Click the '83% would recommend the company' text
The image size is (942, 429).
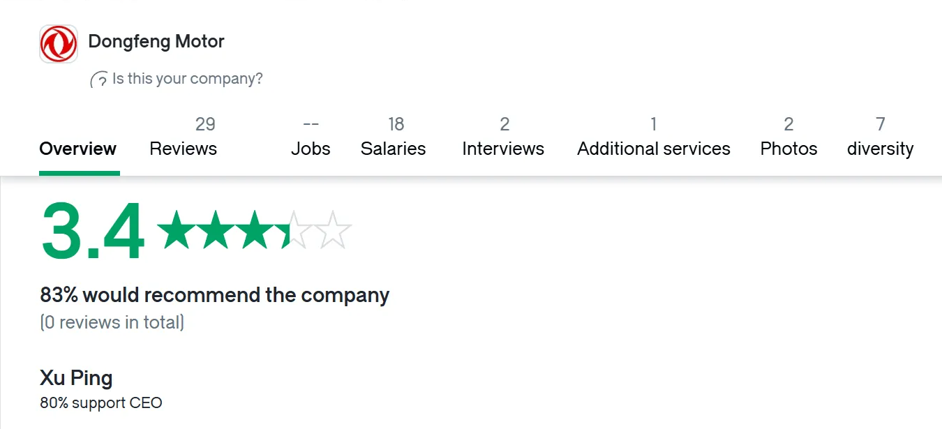pos(215,295)
